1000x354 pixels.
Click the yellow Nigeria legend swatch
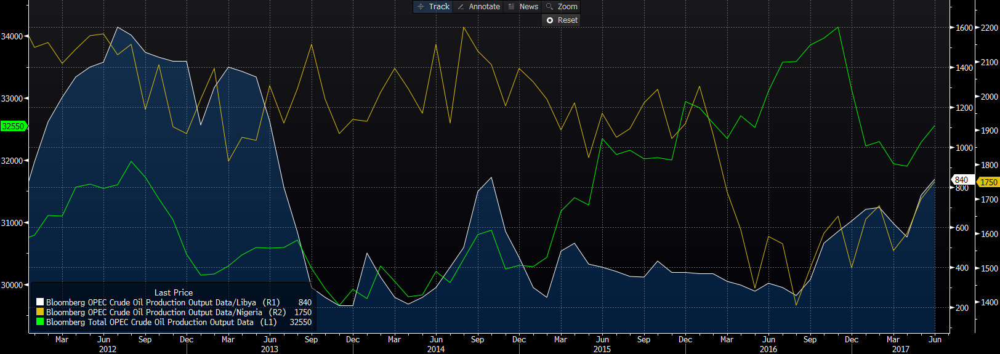click(x=40, y=312)
